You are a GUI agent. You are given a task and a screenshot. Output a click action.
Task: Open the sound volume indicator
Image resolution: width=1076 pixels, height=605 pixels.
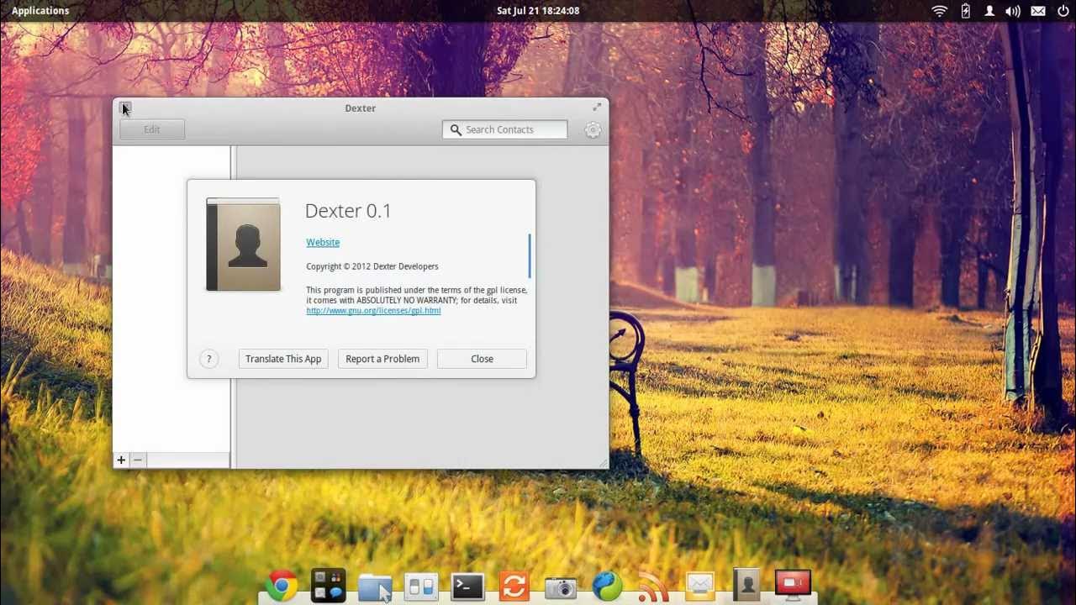(x=1013, y=11)
